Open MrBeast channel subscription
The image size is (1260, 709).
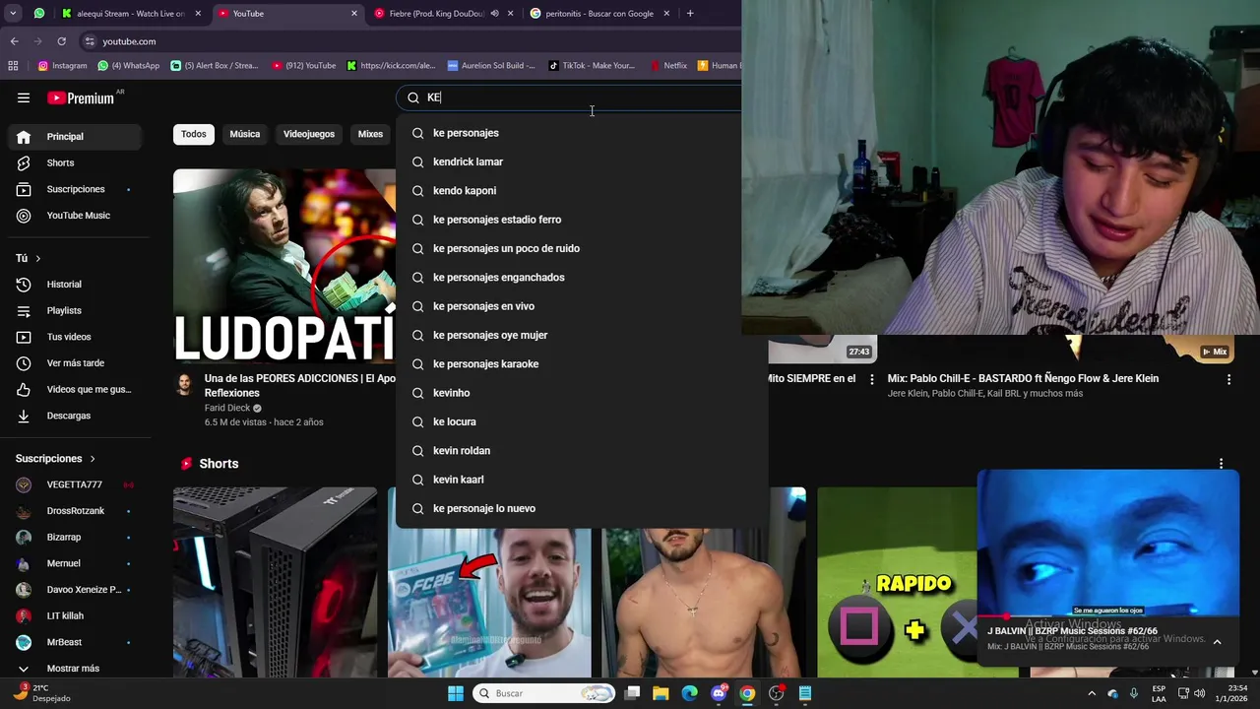(x=75, y=642)
